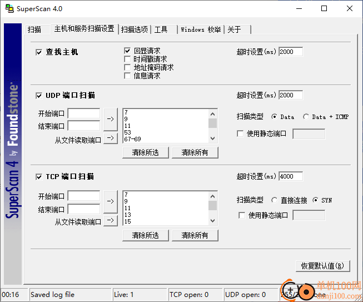Minimize the SuperScan window

click(x=299, y=8)
